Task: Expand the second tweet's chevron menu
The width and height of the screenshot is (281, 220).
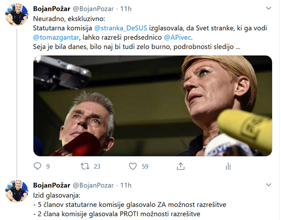Action: click(x=268, y=185)
